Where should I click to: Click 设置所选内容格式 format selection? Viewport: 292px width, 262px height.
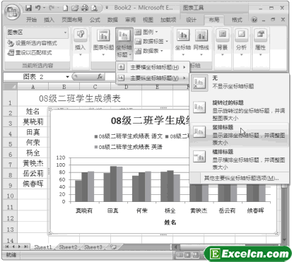coord(32,43)
